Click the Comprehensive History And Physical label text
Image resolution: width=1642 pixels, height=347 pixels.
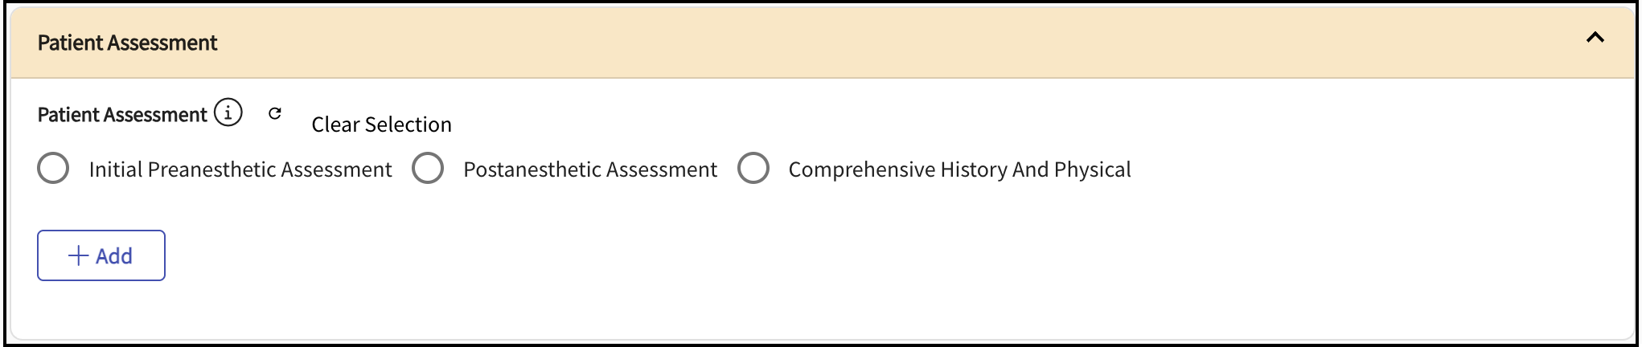959,169
